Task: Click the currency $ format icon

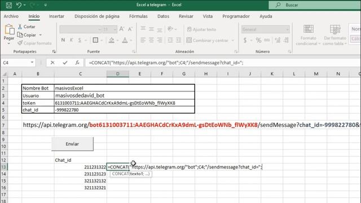Action: (245, 41)
